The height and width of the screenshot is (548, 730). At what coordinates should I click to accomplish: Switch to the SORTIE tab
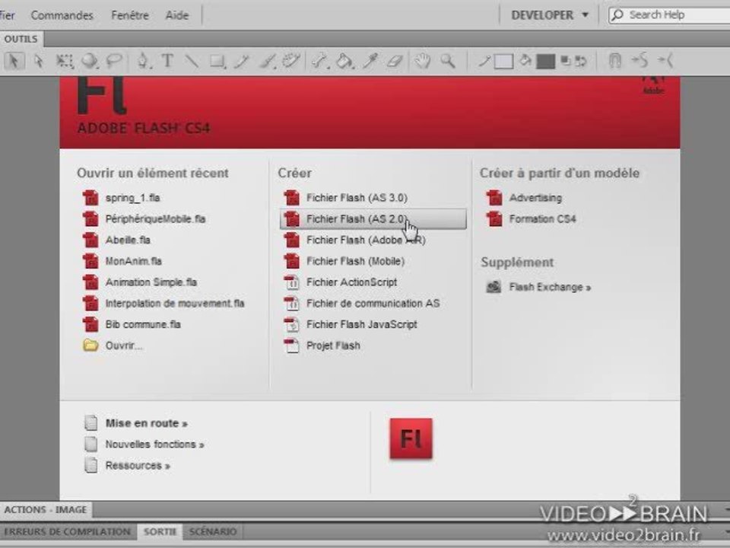click(x=160, y=532)
